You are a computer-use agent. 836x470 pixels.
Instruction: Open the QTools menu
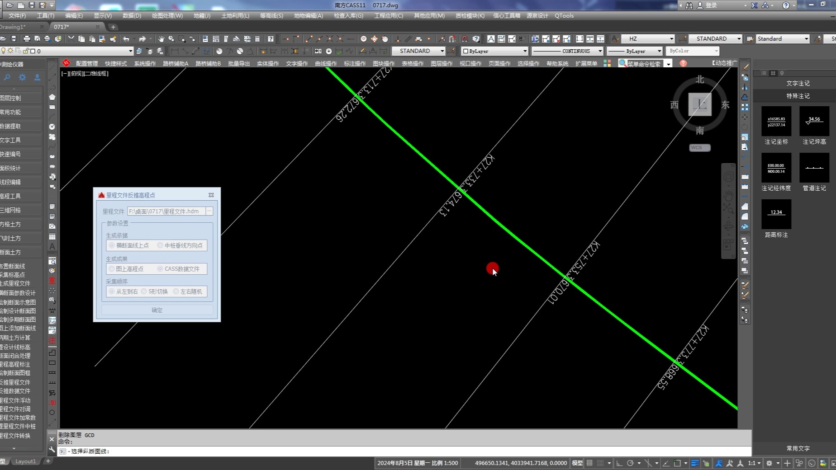564,15
